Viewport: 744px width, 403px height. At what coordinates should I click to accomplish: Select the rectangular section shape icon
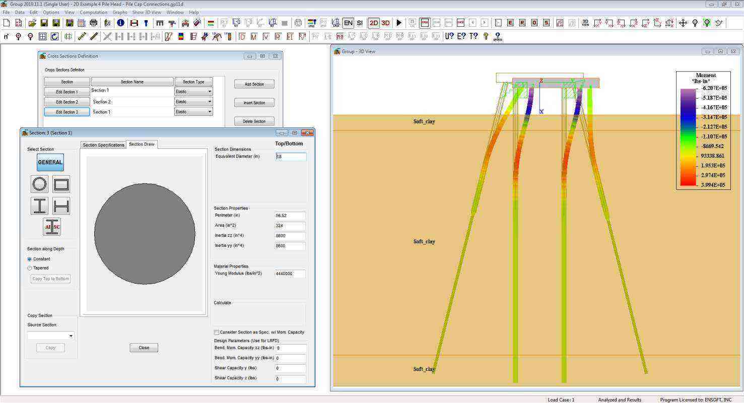click(61, 184)
